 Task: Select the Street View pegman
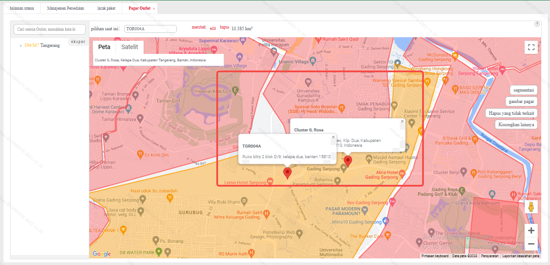(531, 206)
